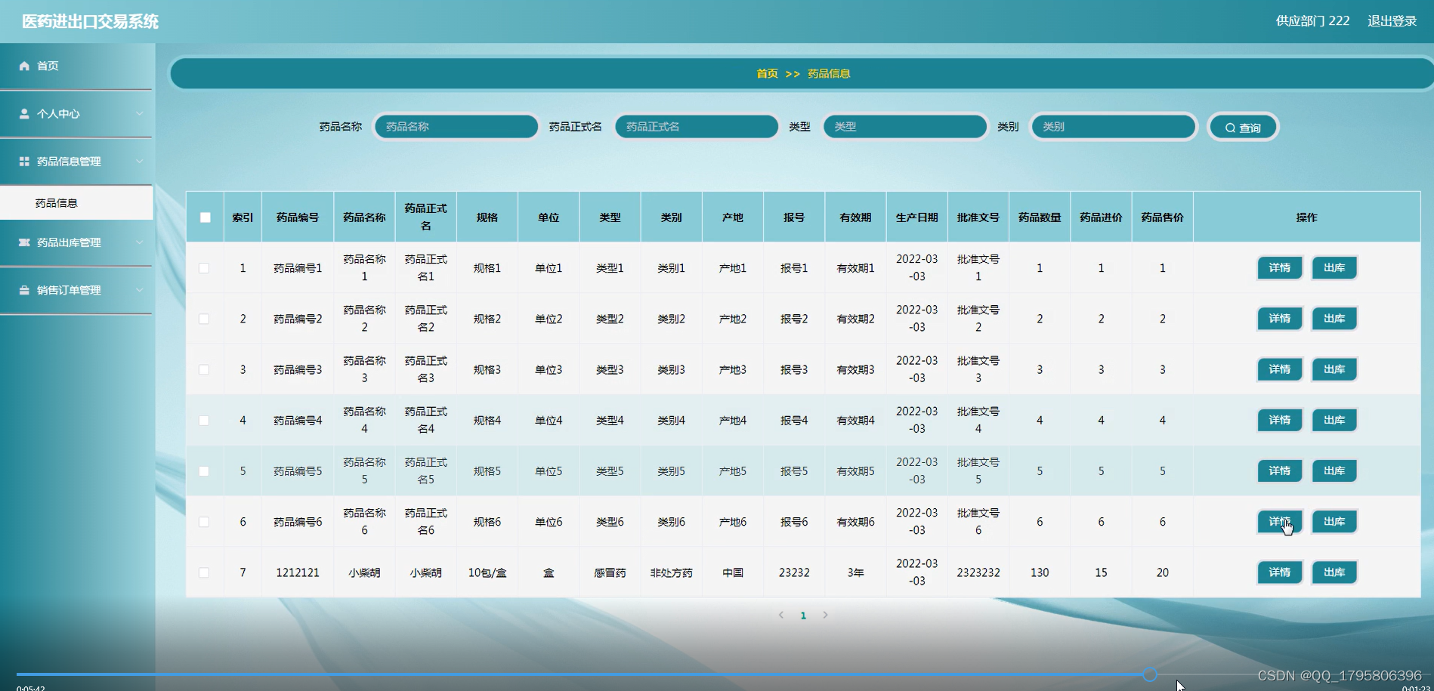Click the icon beside 销售订单管理

[24, 290]
